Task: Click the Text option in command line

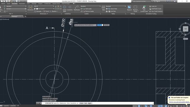Action: coord(85,103)
